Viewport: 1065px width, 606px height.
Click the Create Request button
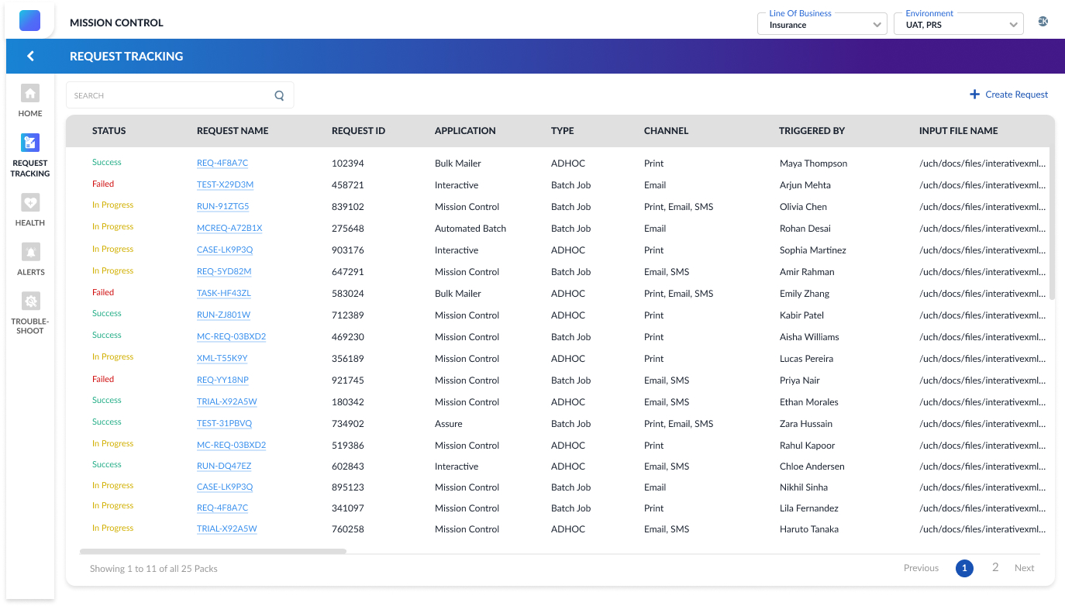click(1008, 95)
